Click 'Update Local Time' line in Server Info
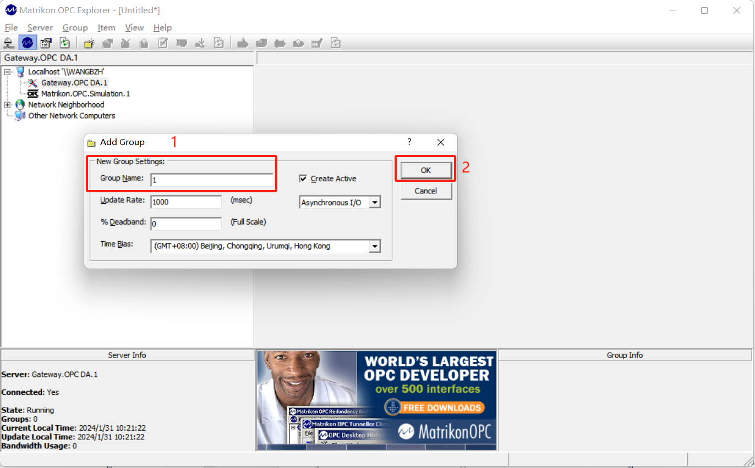The width and height of the screenshot is (755, 468). [x=73, y=437]
